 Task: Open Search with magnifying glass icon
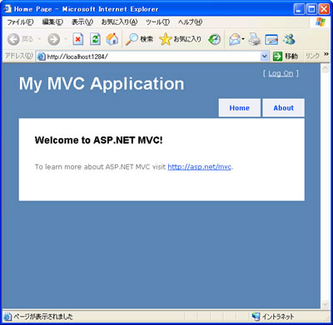point(139,39)
